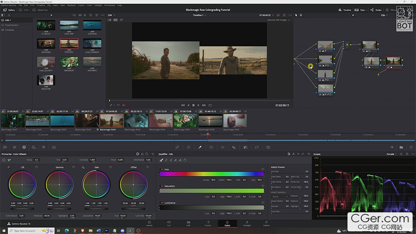
Task: Select the cowboy still in gallery
Action: pos(69,43)
